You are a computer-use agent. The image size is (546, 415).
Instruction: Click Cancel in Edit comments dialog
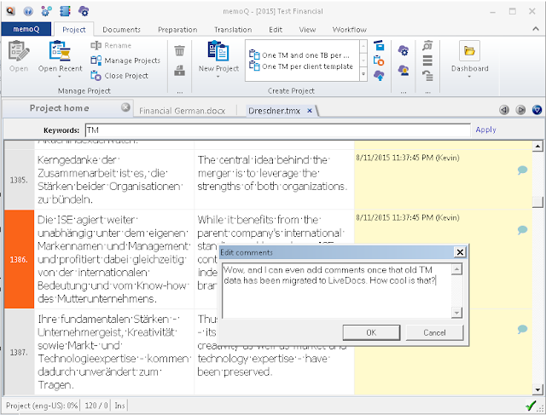pos(434,332)
